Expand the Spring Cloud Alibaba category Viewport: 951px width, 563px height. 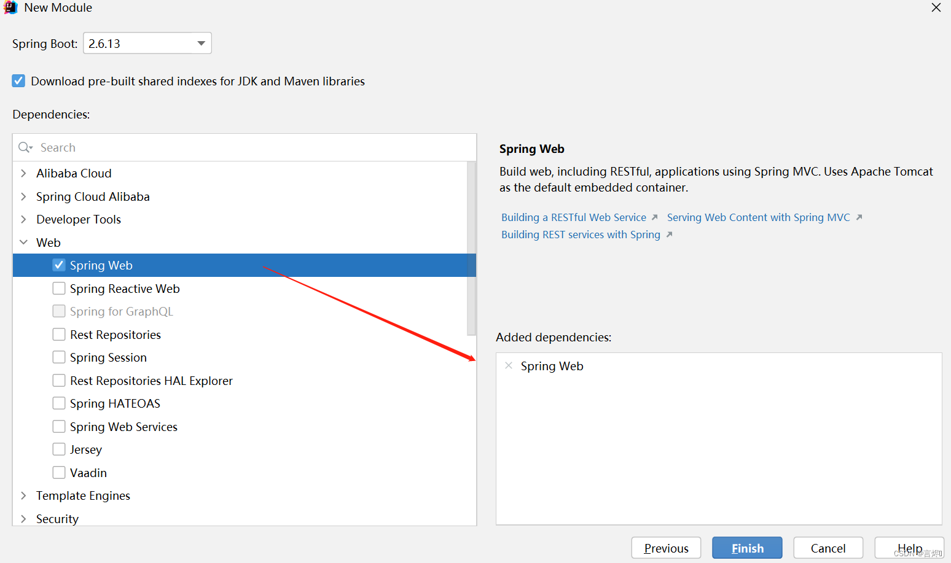point(23,196)
